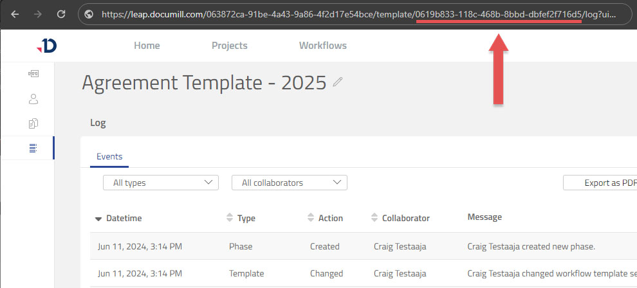Open the workflow phases sidebar icon
637x288 pixels.
pyautogui.click(x=33, y=75)
